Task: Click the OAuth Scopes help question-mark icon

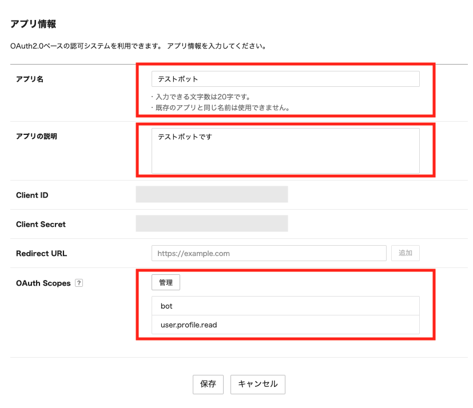Action: [x=79, y=283]
